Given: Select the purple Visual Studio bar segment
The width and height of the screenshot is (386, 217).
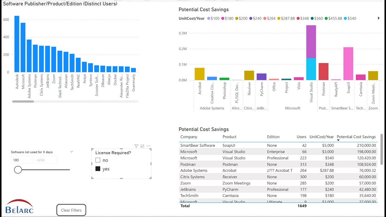Looking at the screenshot, I should 311,42.
